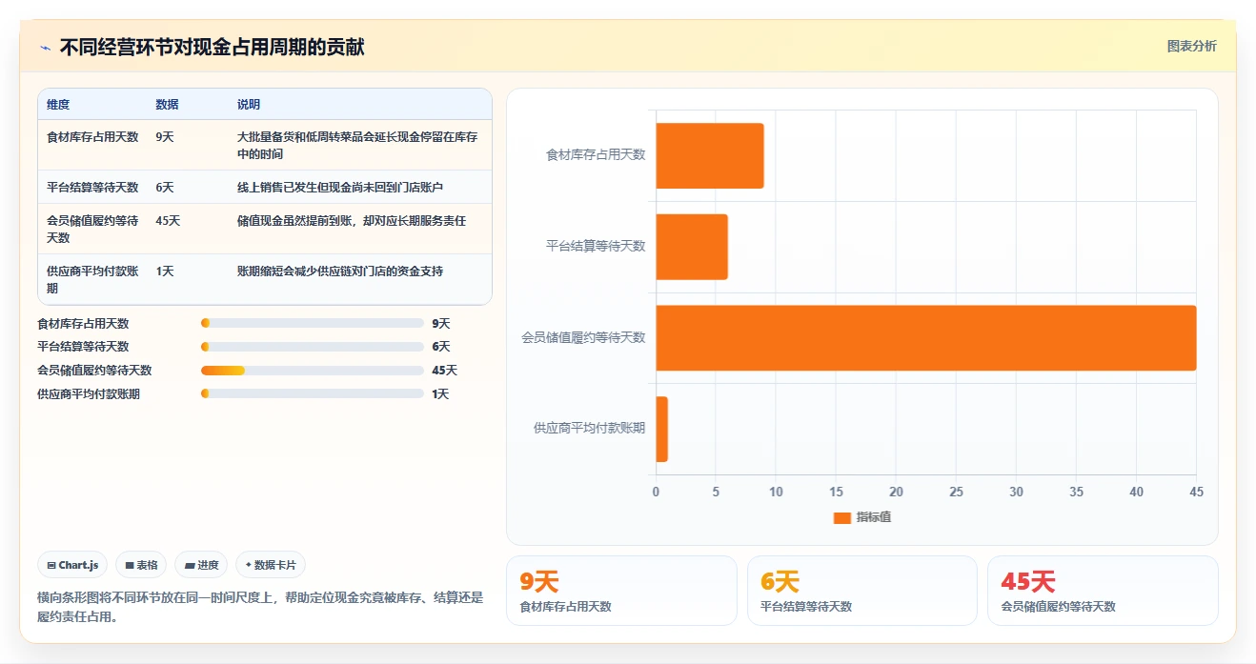Click the 6天 value in the table
Viewport: 1256px width, 664px height.
165,188
